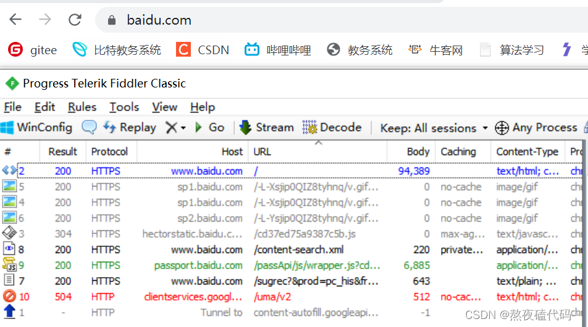The image size is (588, 327).
Task: Click body size 94,389 cell
Action: pyautogui.click(x=414, y=171)
